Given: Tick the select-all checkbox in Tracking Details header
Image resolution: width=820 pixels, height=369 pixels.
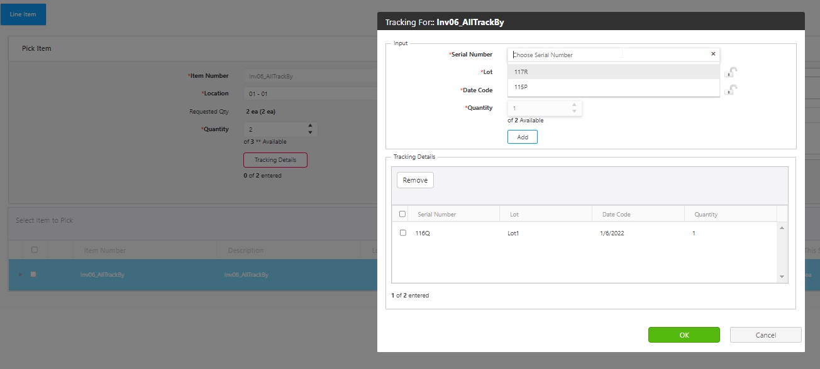Looking at the screenshot, I should (x=402, y=214).
